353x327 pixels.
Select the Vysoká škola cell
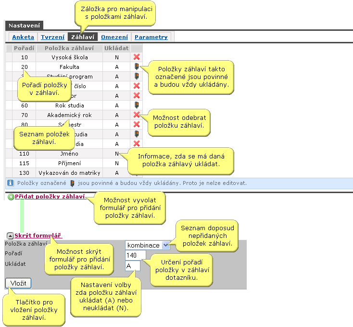[x=69, y=57]
